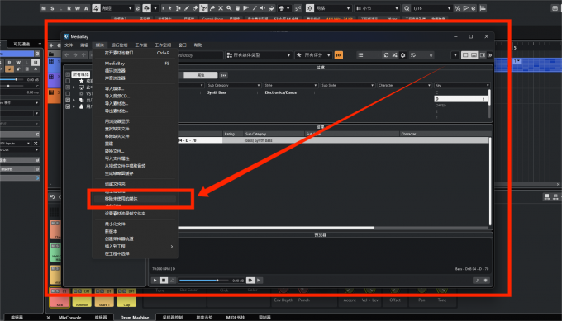The width and height of the screenshot is (562, 321).
Task: Open window layout icon at top right
Action: tap(555, 8)
